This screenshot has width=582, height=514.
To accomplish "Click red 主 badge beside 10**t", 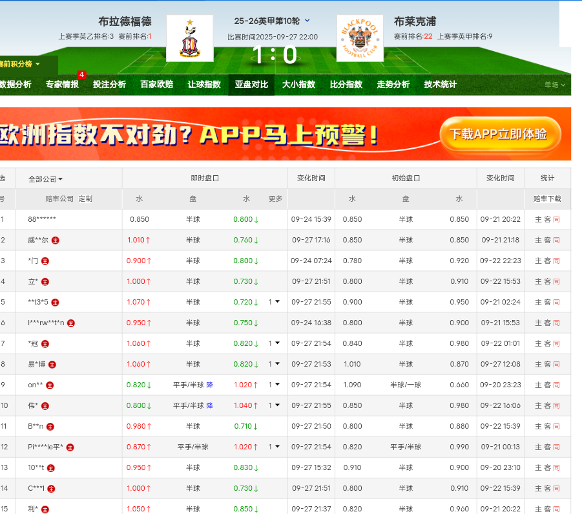I will point(51,468).
